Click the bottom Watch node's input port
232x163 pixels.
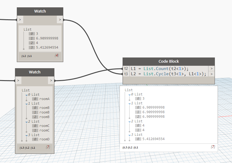coord(18,80)
